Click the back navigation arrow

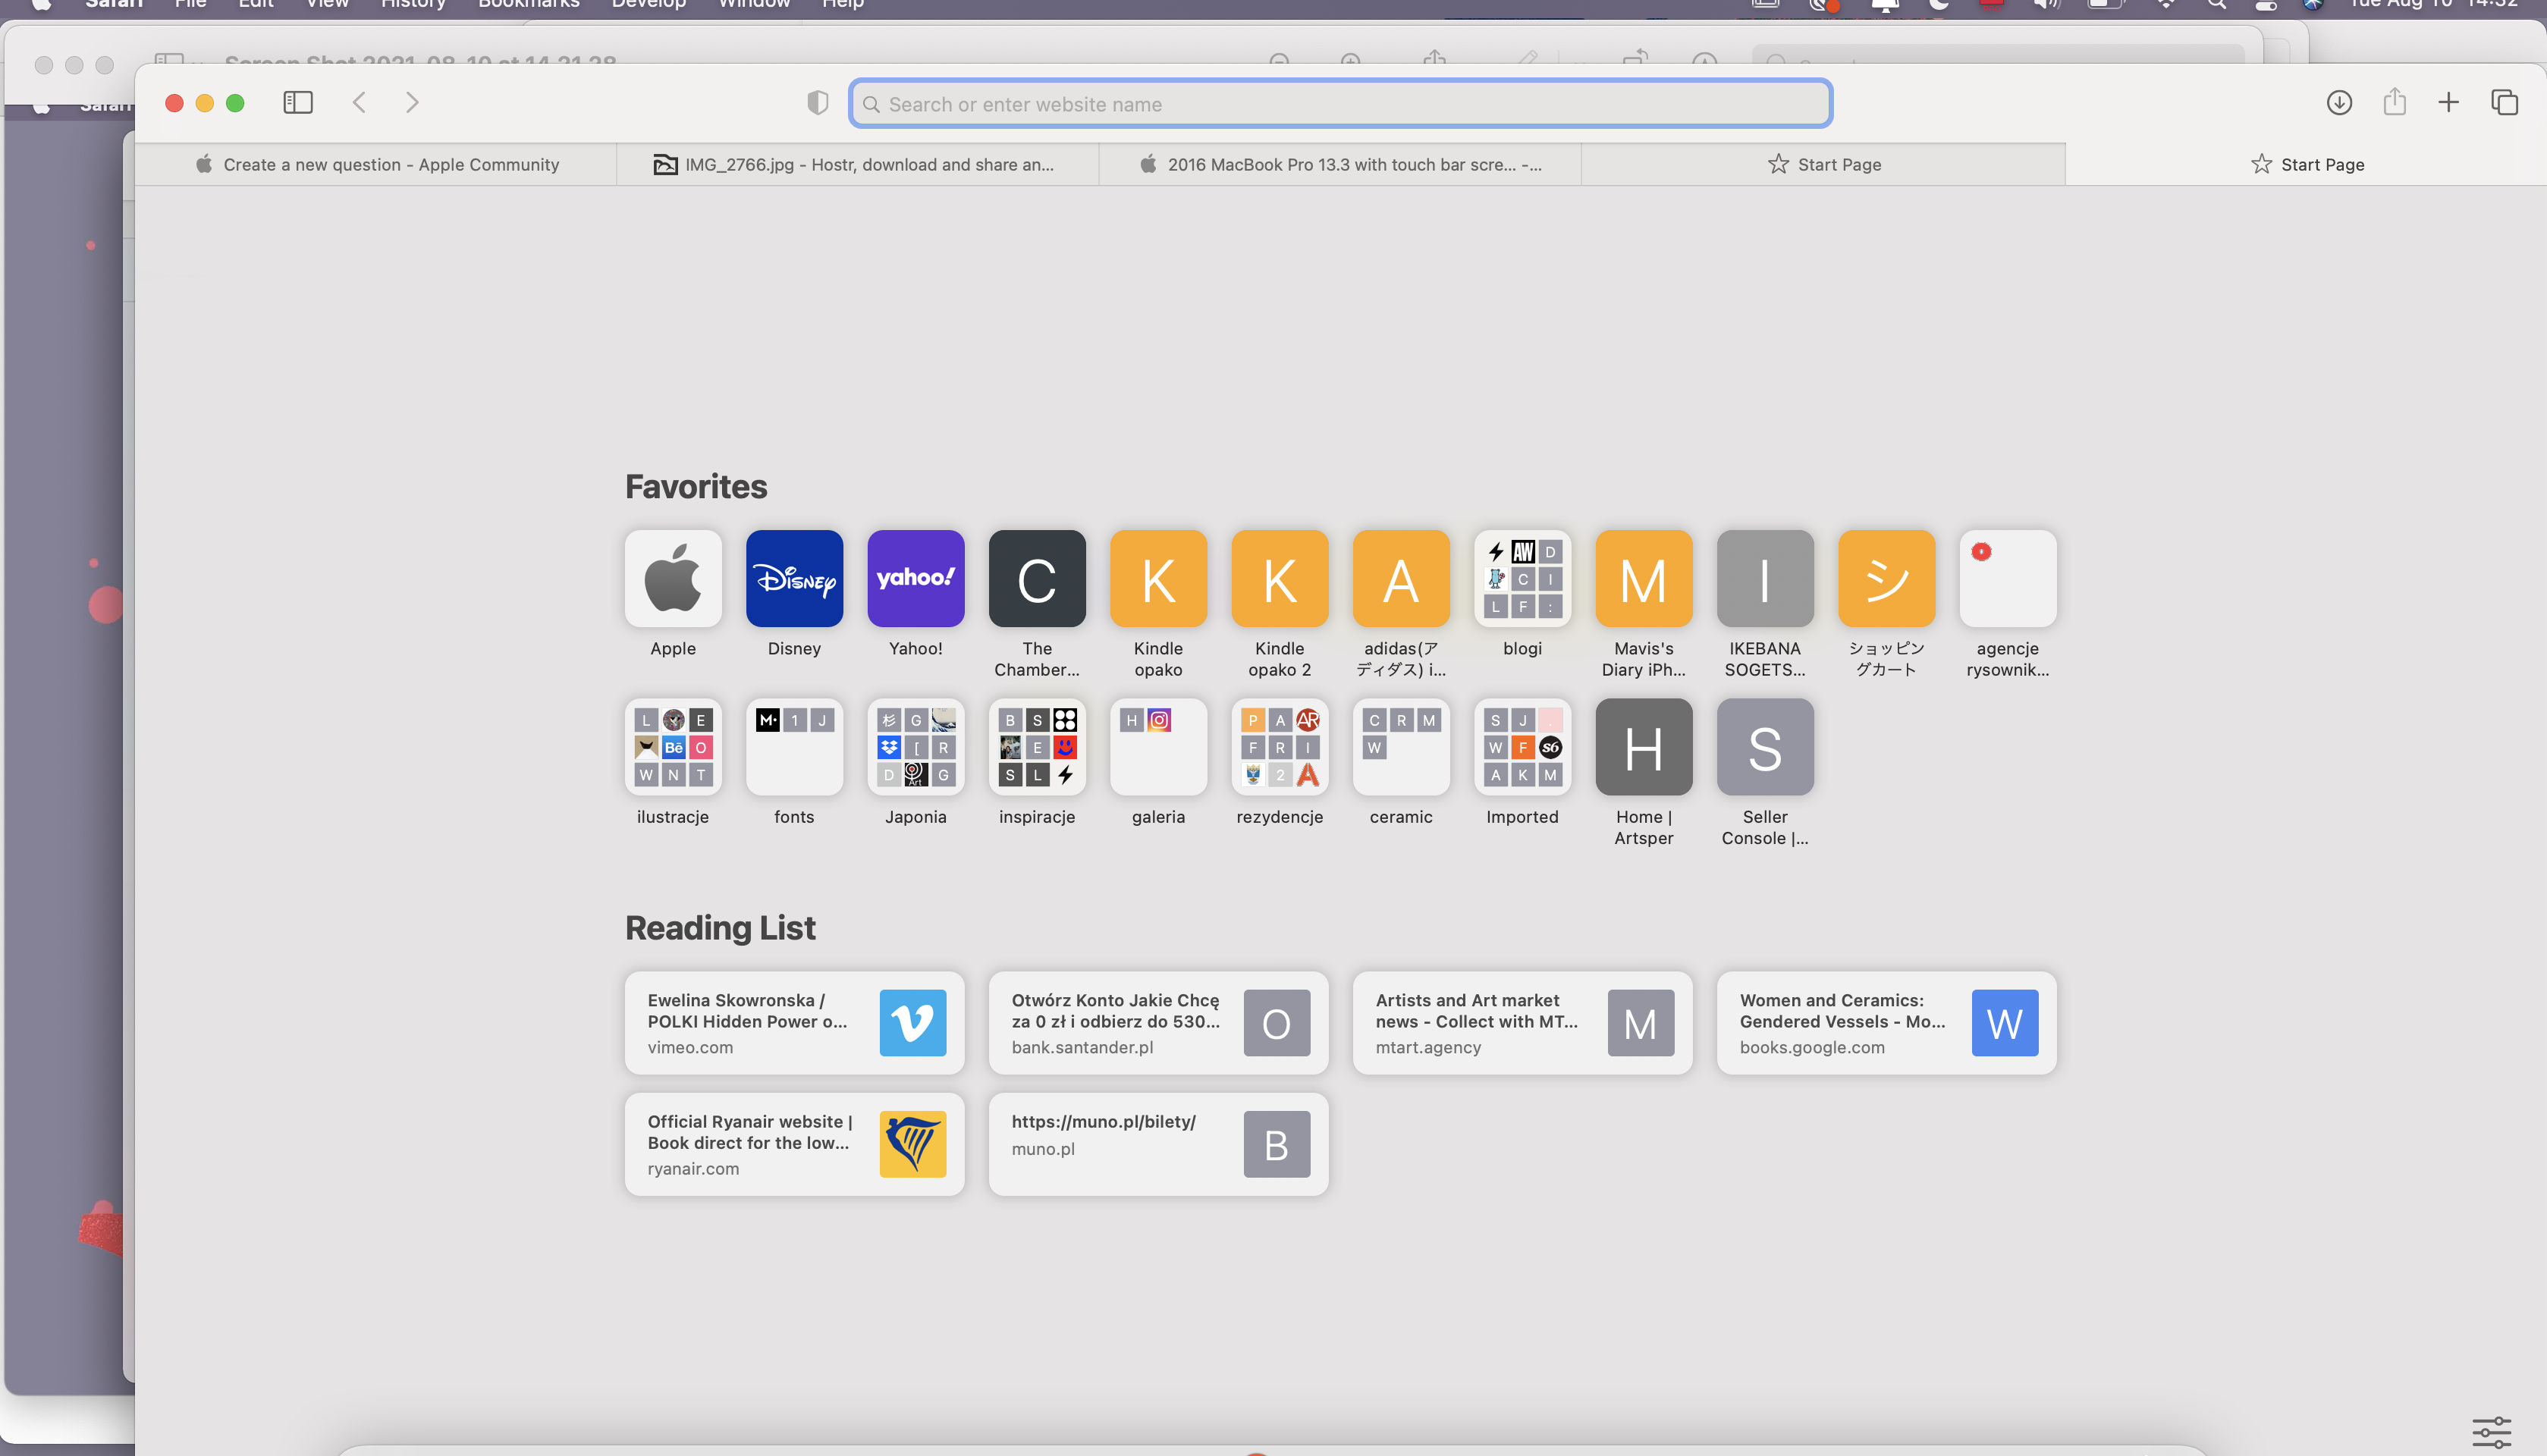360,103
